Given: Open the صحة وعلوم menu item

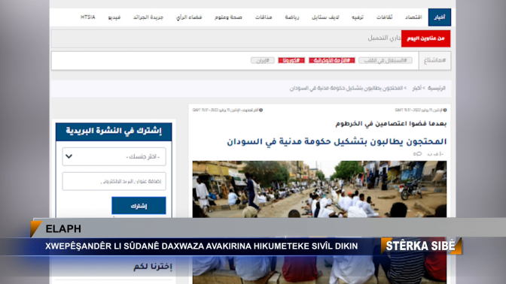Looking at the screenshot, I should pyautogui.click(x=228, y=17).
